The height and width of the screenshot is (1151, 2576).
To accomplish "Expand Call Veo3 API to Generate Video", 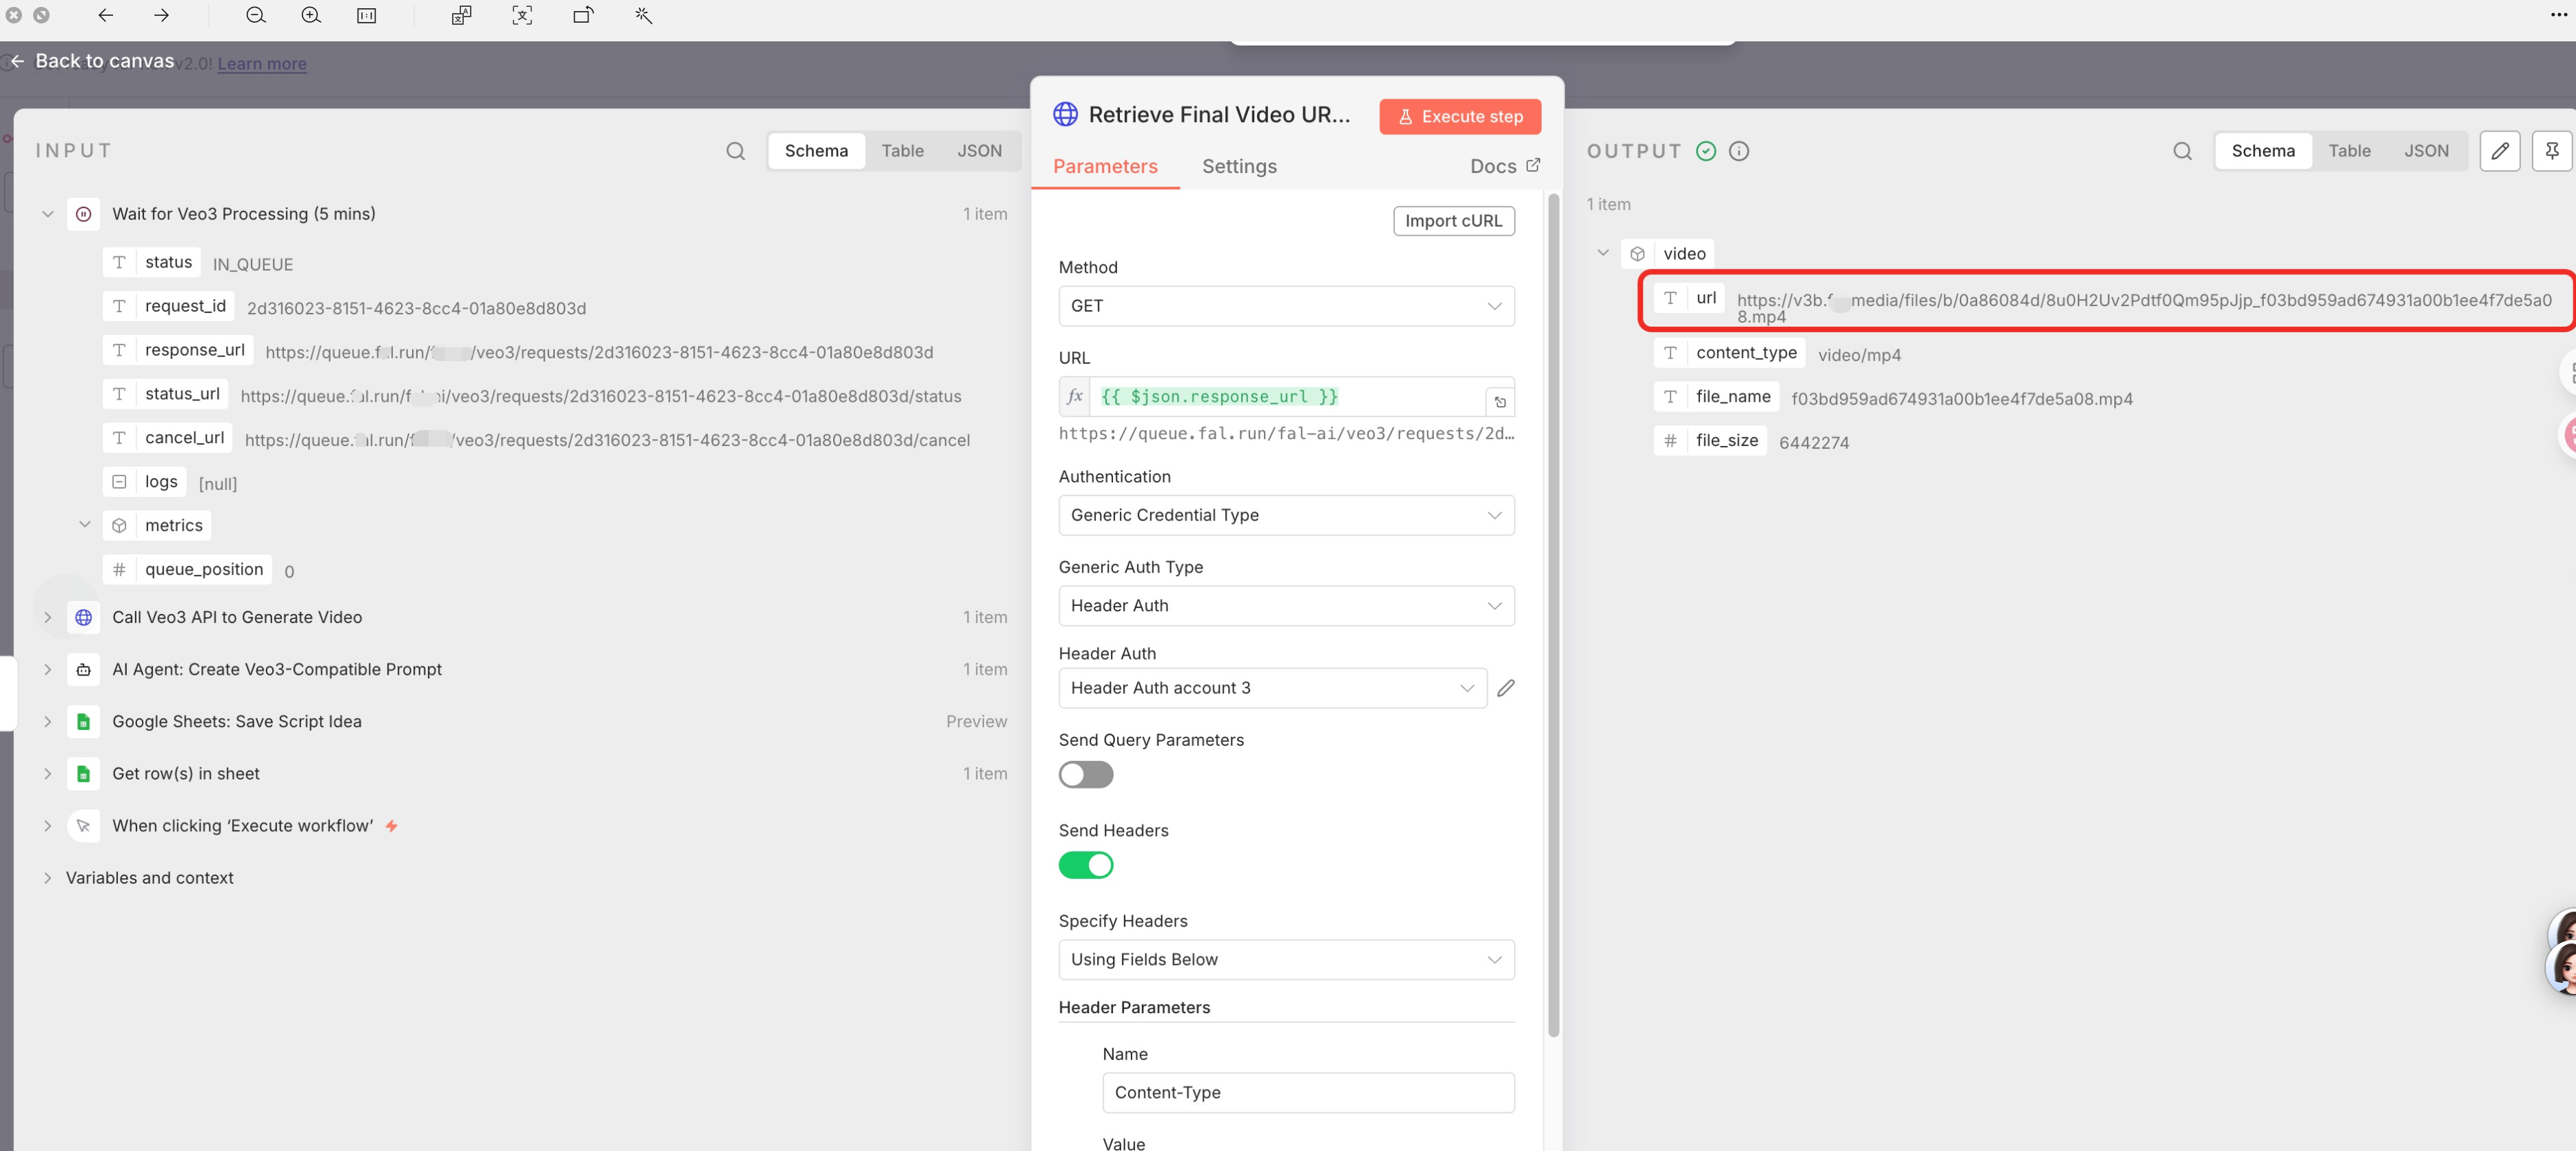I will (47, 617).
